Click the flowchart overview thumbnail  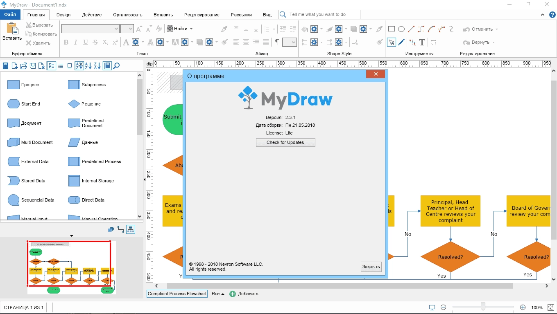pos(72,267)
